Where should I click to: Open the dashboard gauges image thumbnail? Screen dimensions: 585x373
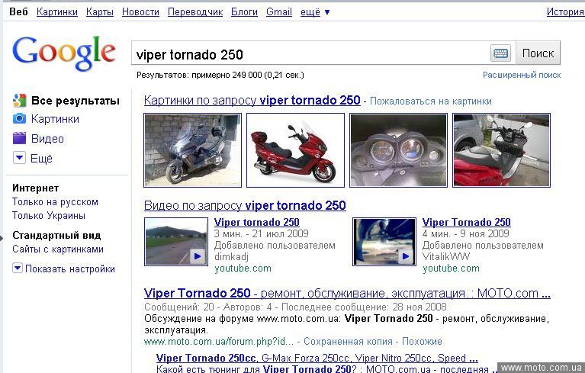pyautogui.click(x=398, y=150)
